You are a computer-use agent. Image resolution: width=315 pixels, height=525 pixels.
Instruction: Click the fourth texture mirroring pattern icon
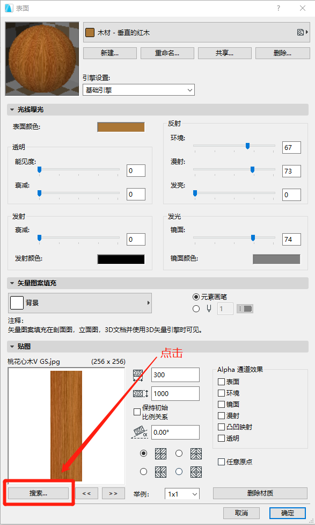[196, 472]
